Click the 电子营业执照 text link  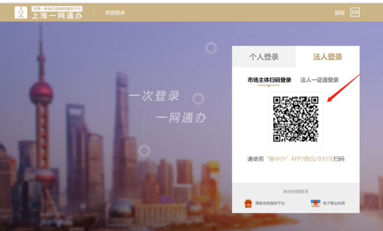(x=334, y=203)
